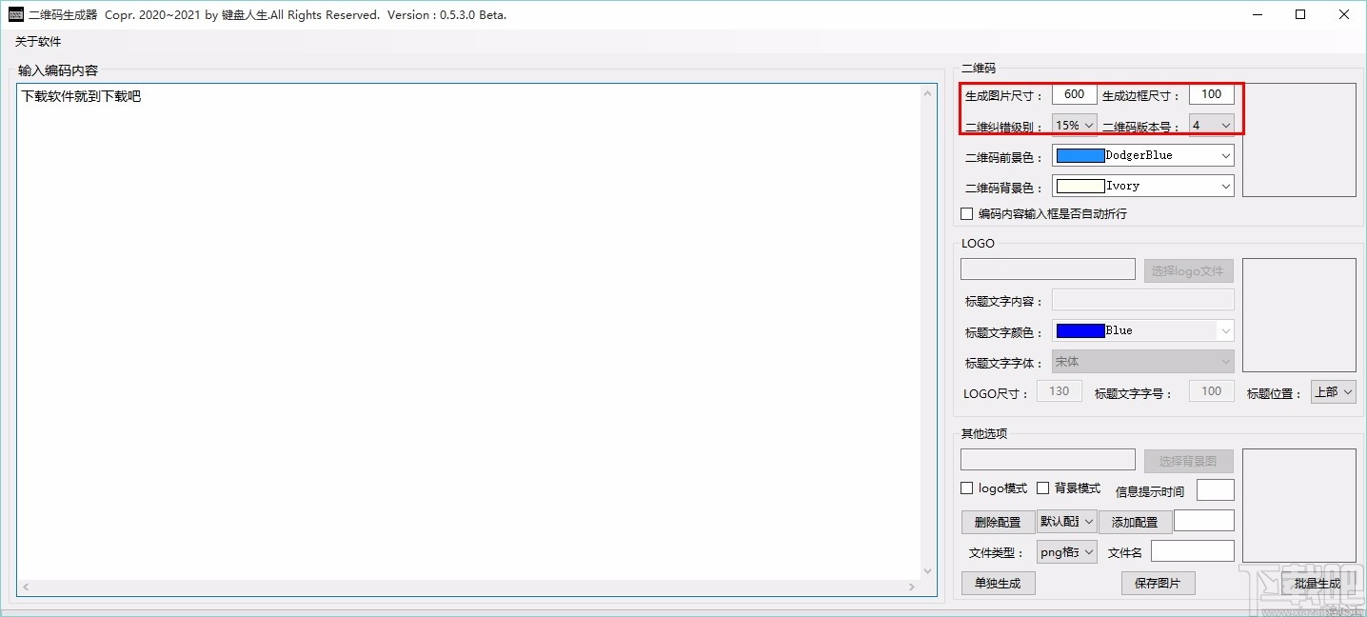Toggle 编码内容输入框是否自动折行 checkbox

point(967,213)
